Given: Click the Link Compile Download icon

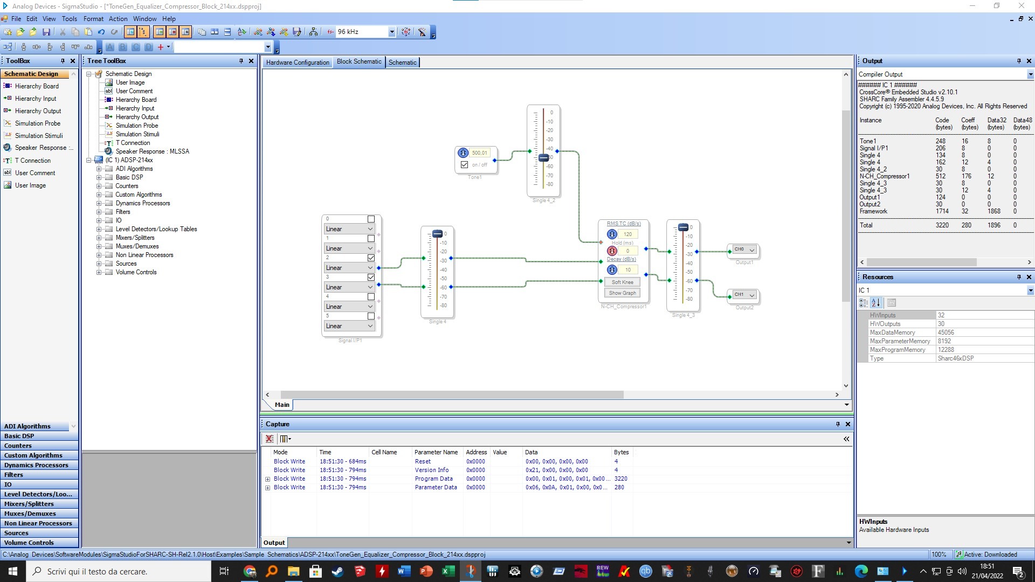Looking at the screenshot, I should [284, 32].
